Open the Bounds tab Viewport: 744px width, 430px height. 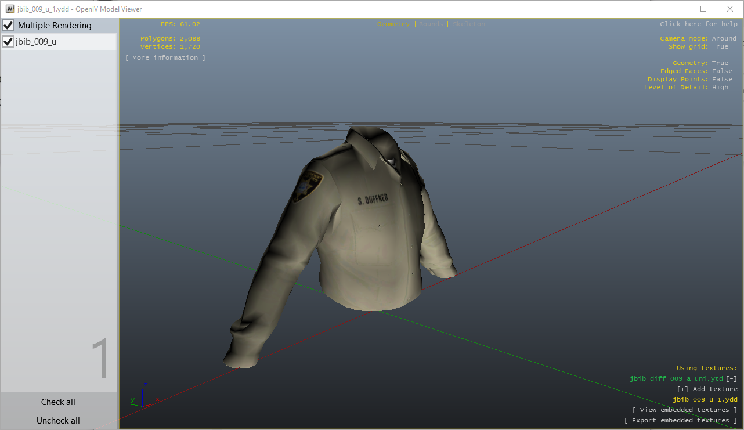(x=431, y=24)
